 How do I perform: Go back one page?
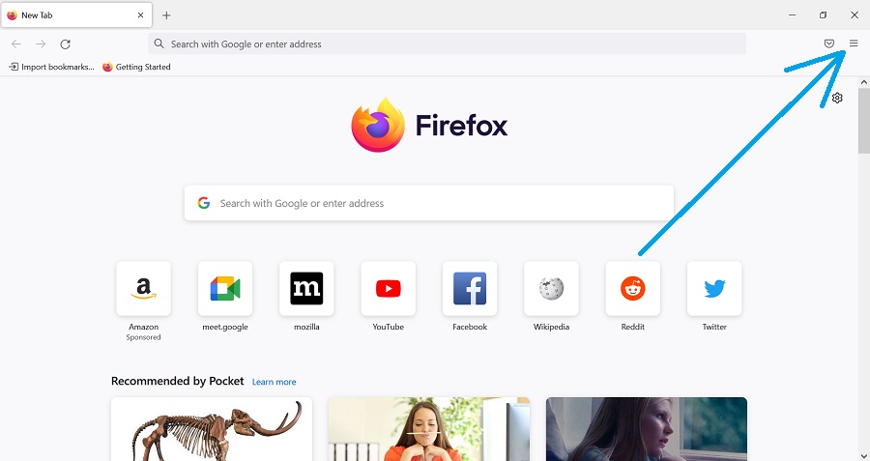(x=16, y=43)
